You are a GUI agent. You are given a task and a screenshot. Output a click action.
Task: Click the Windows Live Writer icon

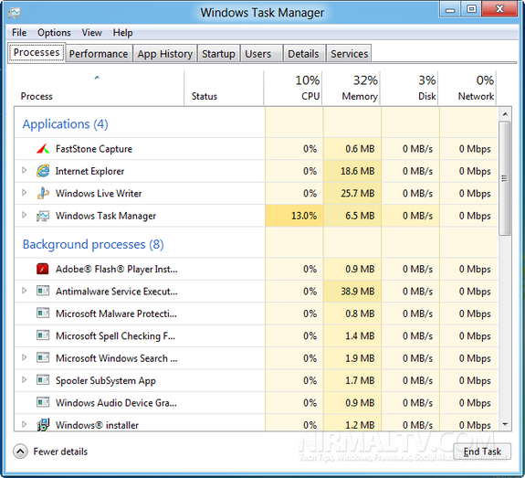click(43, 193)
